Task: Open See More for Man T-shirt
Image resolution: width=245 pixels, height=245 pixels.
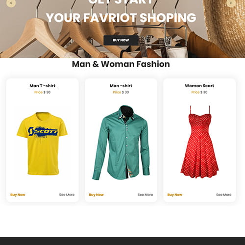Action: point(67,195)
